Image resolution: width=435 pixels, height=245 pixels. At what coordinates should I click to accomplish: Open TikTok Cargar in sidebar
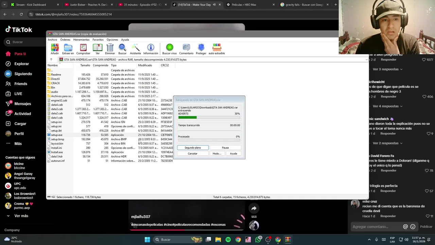16,124
